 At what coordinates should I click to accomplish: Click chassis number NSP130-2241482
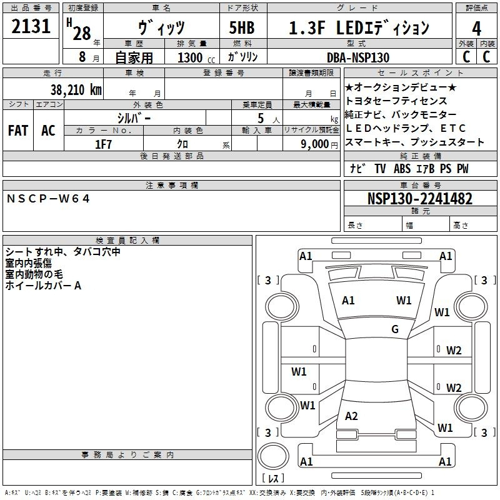coord(420,199)
